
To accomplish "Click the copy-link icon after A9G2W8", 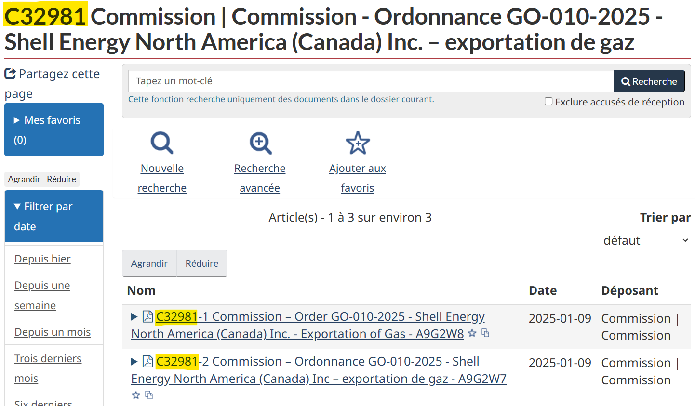I will click(x=485, y=333).
